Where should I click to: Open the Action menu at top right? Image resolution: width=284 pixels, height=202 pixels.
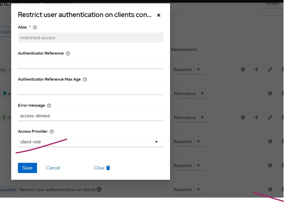[273, 4]
